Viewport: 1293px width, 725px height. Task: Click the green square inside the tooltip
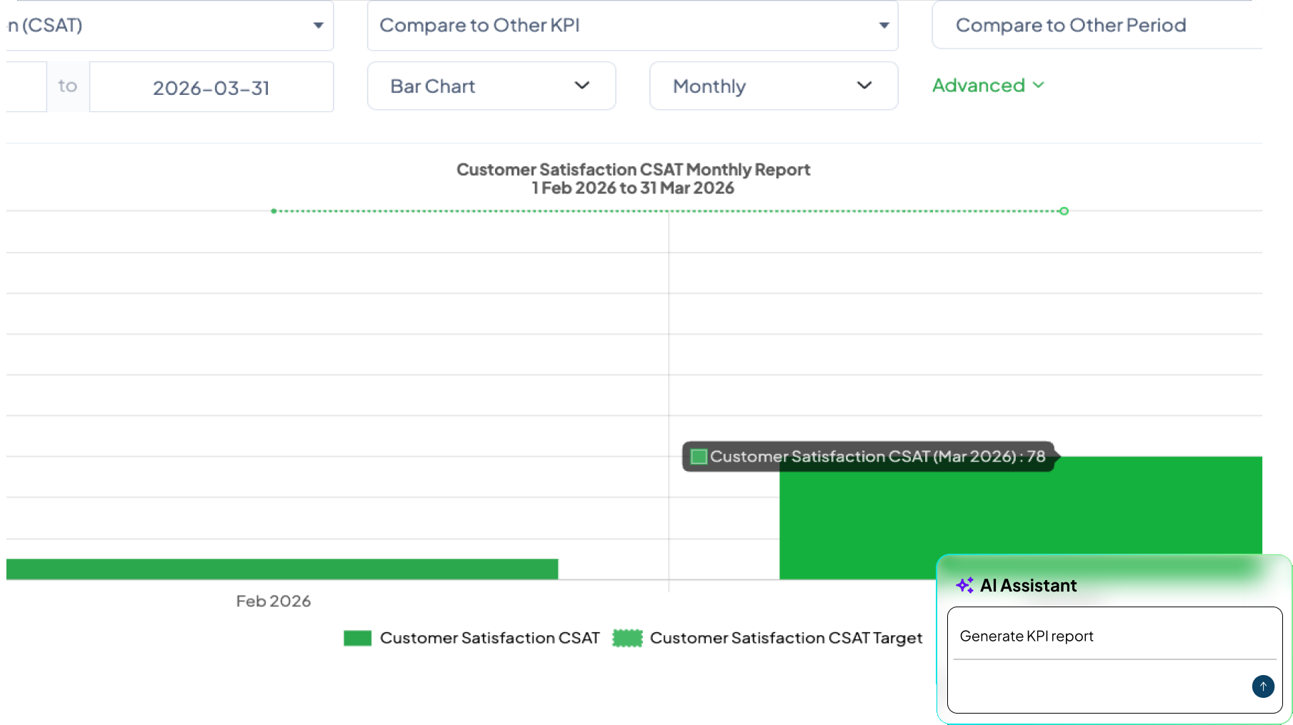pos(699,456)
